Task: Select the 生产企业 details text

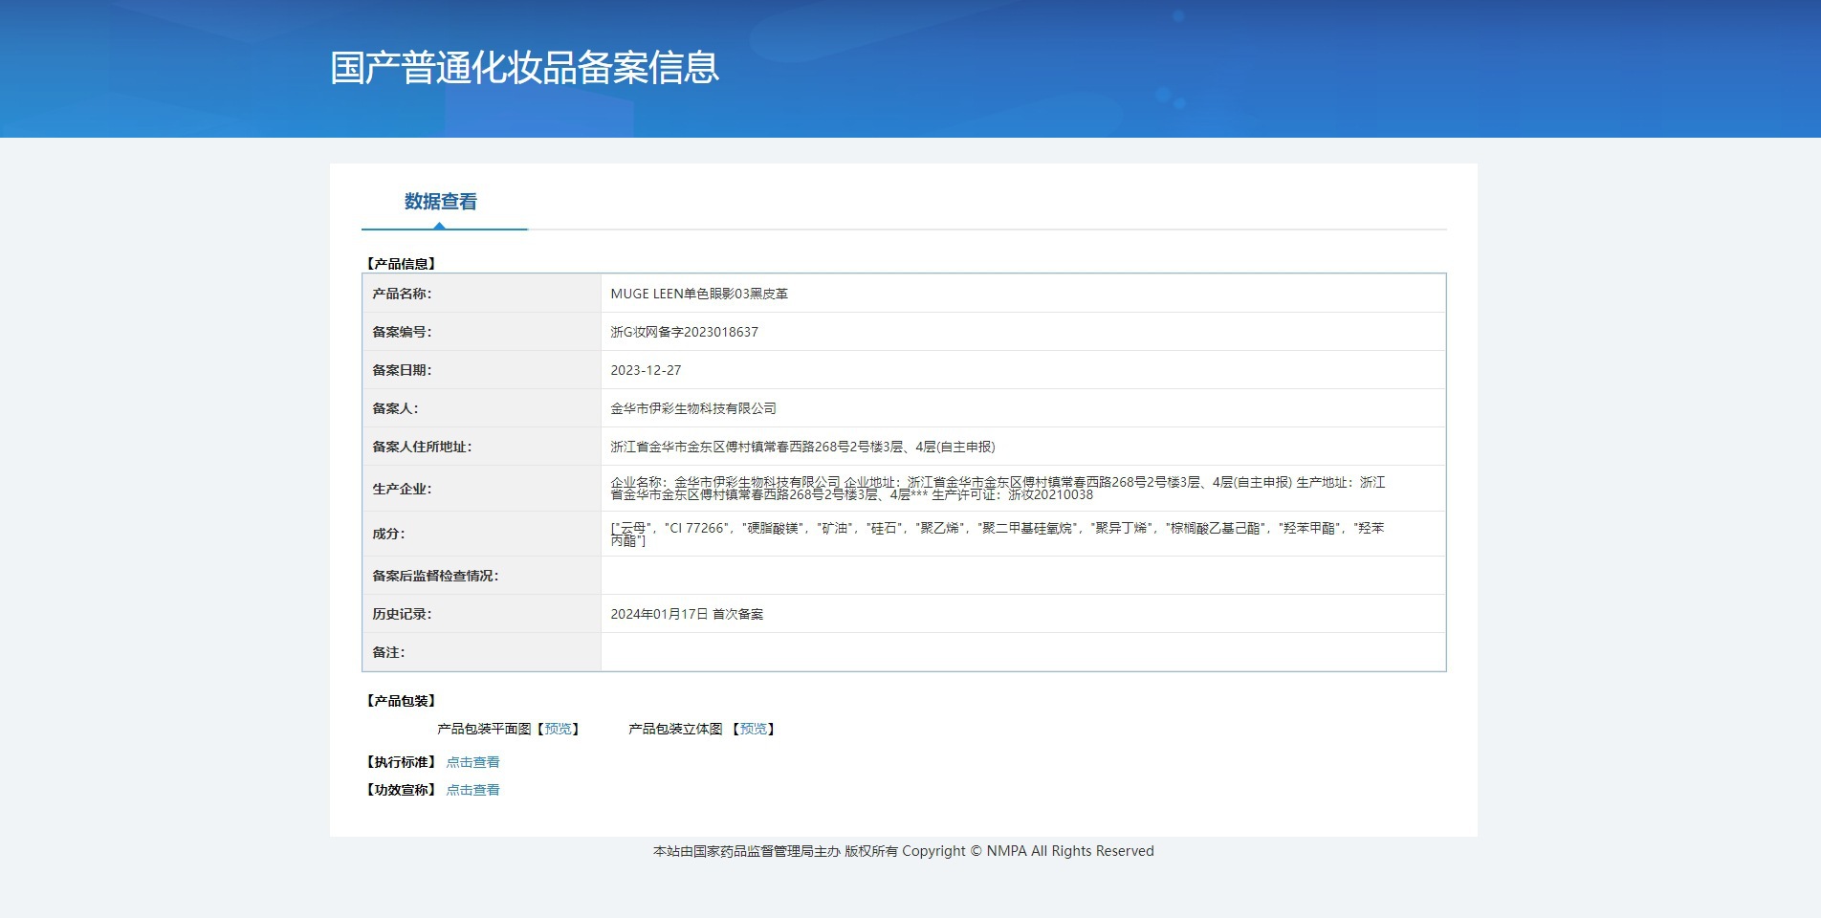Action: (998, 489)
